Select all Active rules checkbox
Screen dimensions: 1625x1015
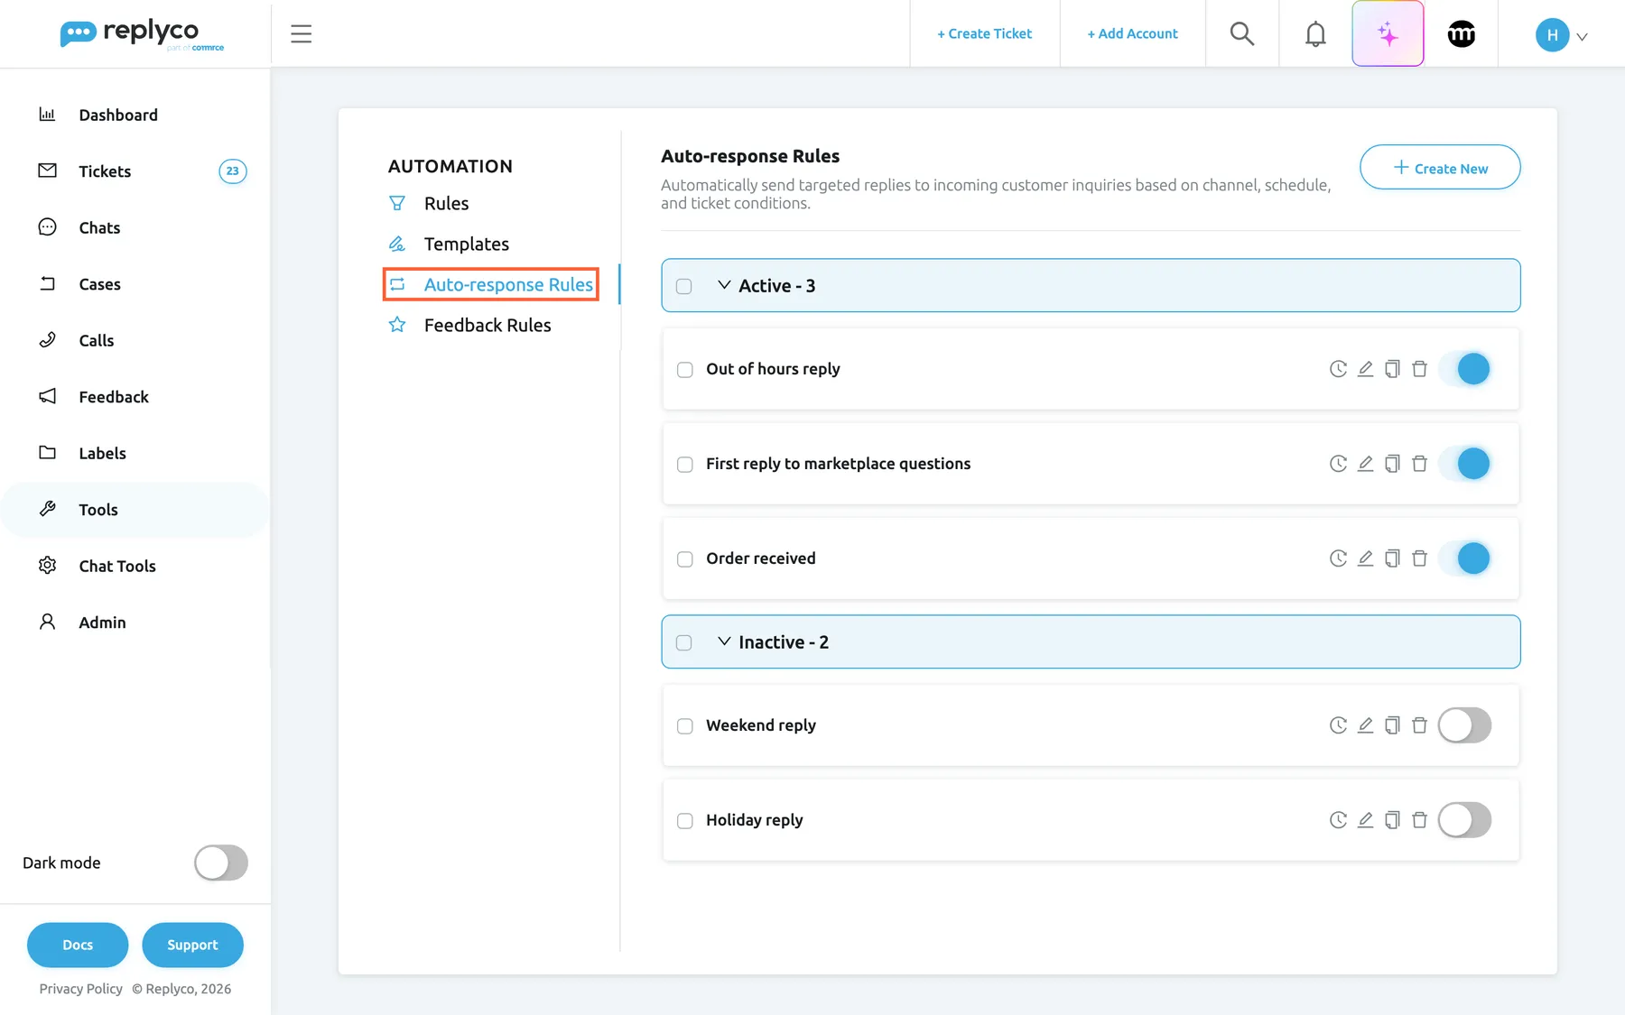point(684,286)
